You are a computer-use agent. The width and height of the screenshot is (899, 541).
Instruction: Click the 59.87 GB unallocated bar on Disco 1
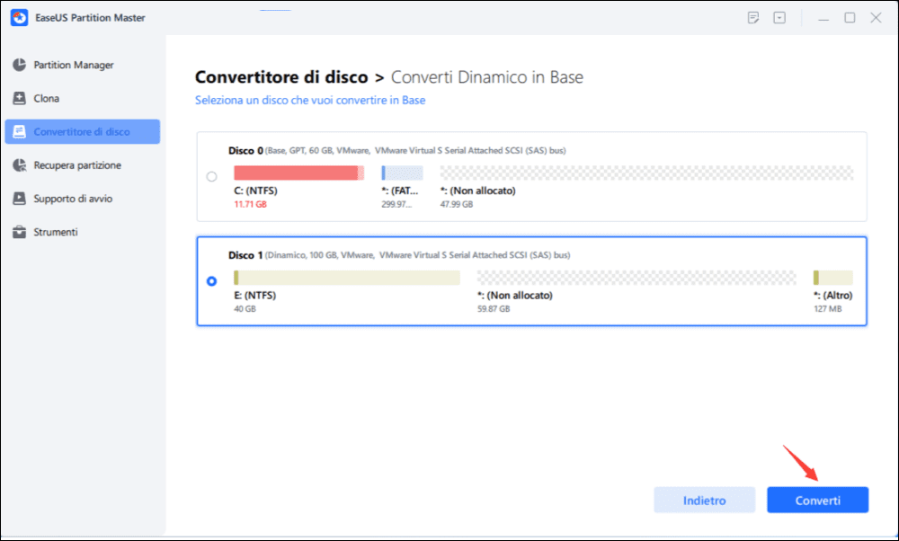[636, 278]
